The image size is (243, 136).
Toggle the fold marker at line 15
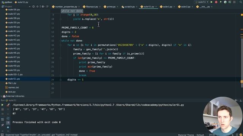(x=61, y=41)
